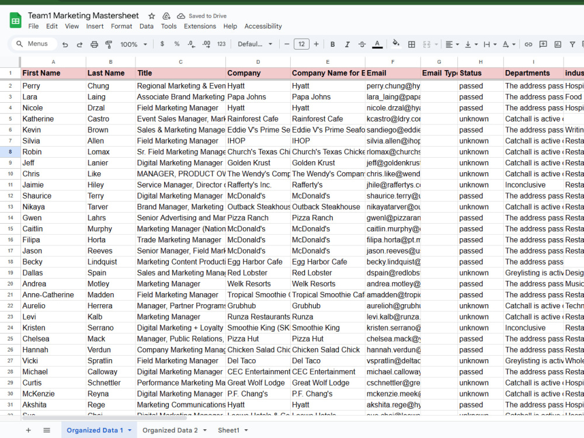Click the Insert chart icon
The width and height of the screenshot is (584, 438).
click(558, 44)
